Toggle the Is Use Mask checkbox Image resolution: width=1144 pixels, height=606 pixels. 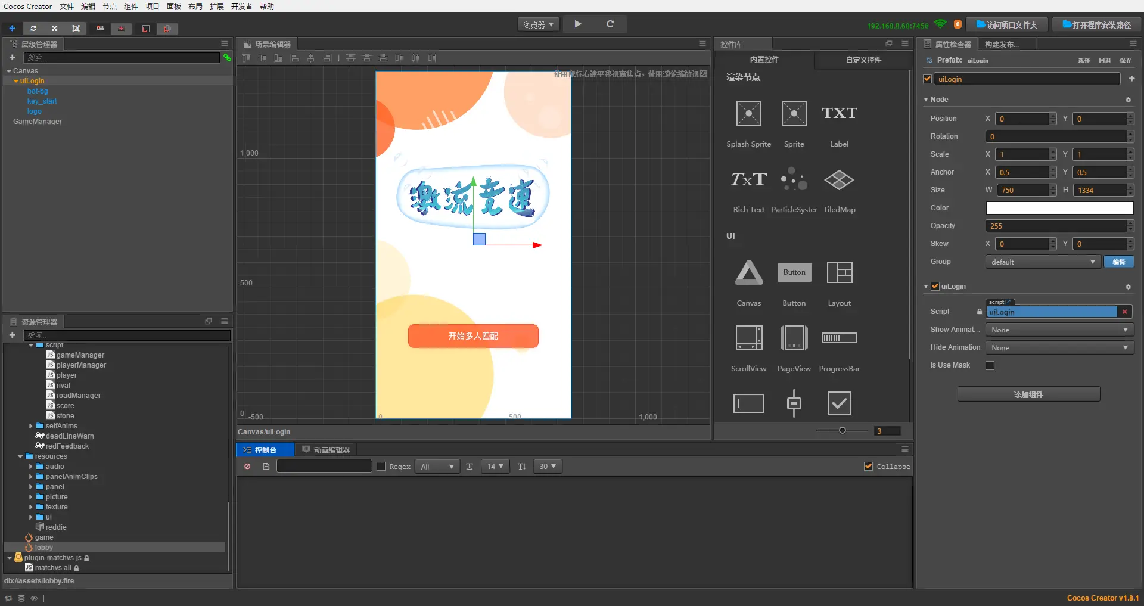pos(990,365)
